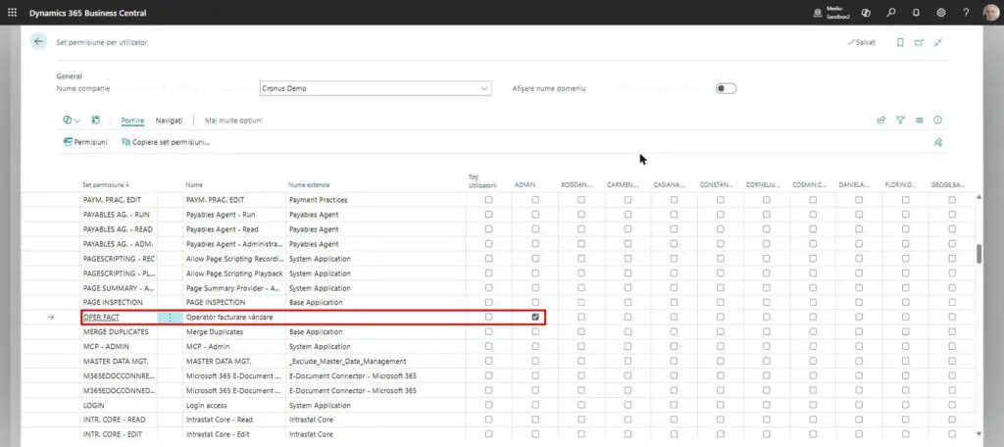Open the Nume companie dropdown
Image resolution: width=1004 pixels, height=447 pixels.
(x=484, y=88)
